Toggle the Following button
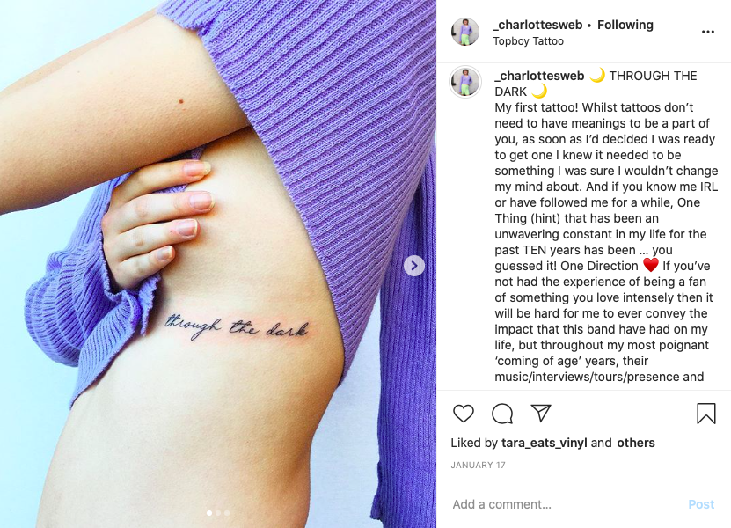 click(x=625, y=25)
